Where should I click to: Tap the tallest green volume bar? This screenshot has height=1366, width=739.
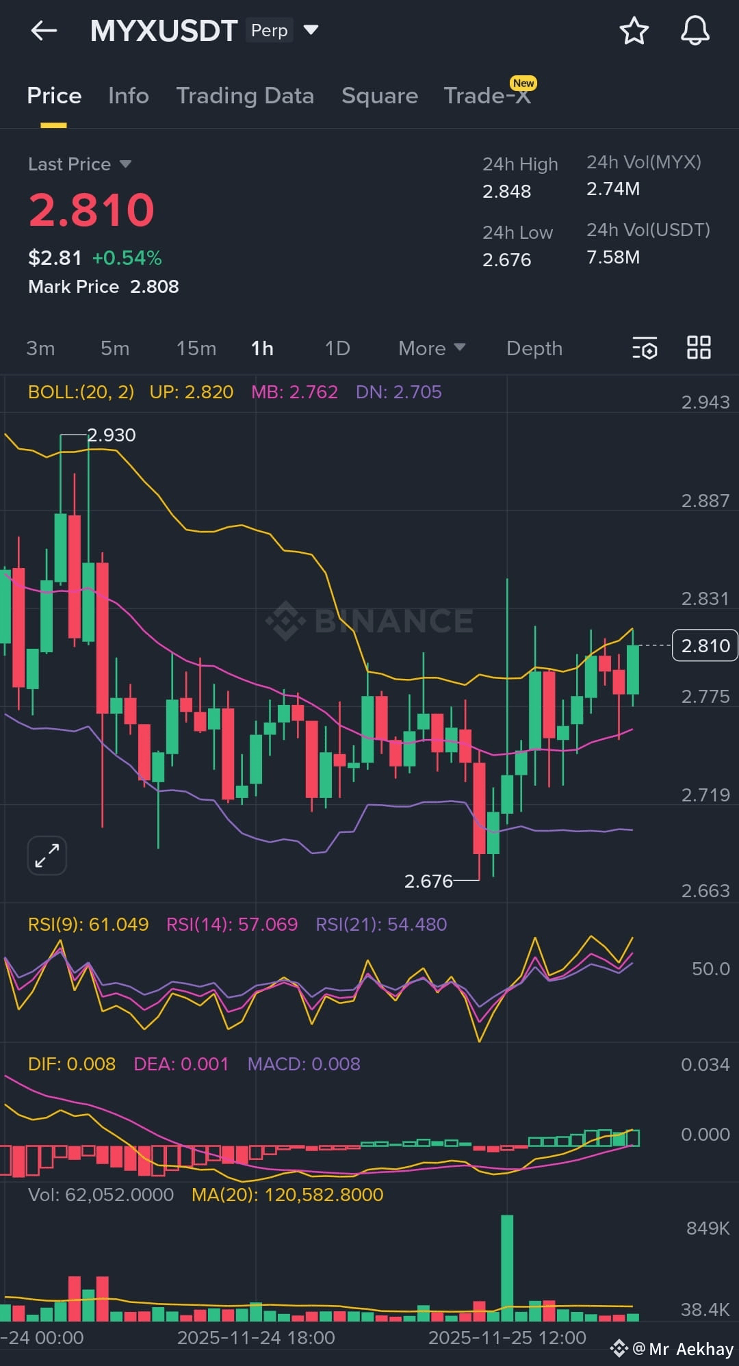(507, 1268)
